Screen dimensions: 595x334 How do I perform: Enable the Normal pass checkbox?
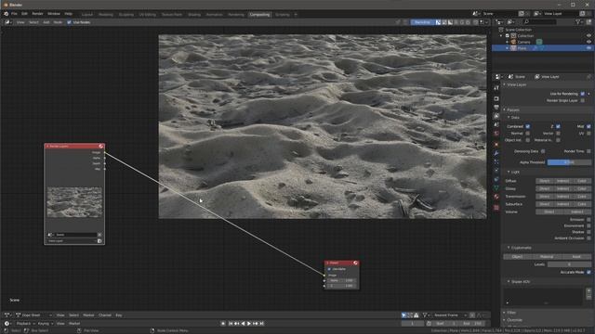click(x=528, y=134)
